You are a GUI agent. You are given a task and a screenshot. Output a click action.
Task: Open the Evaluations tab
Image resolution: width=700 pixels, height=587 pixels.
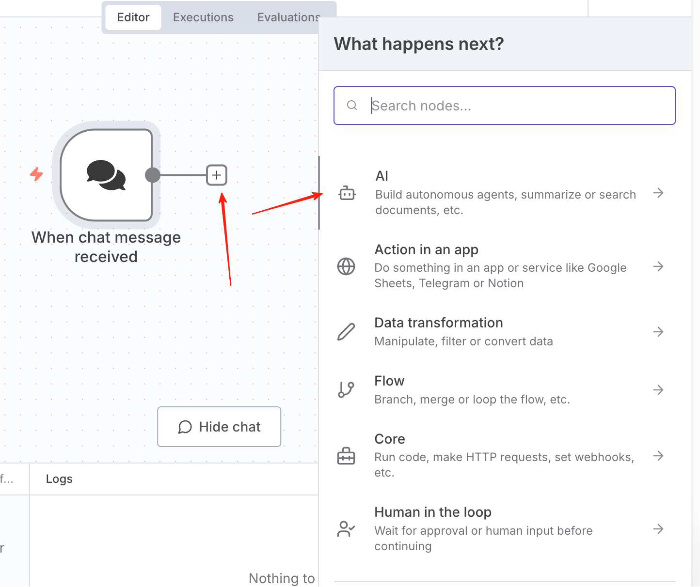tap(288, 17)
